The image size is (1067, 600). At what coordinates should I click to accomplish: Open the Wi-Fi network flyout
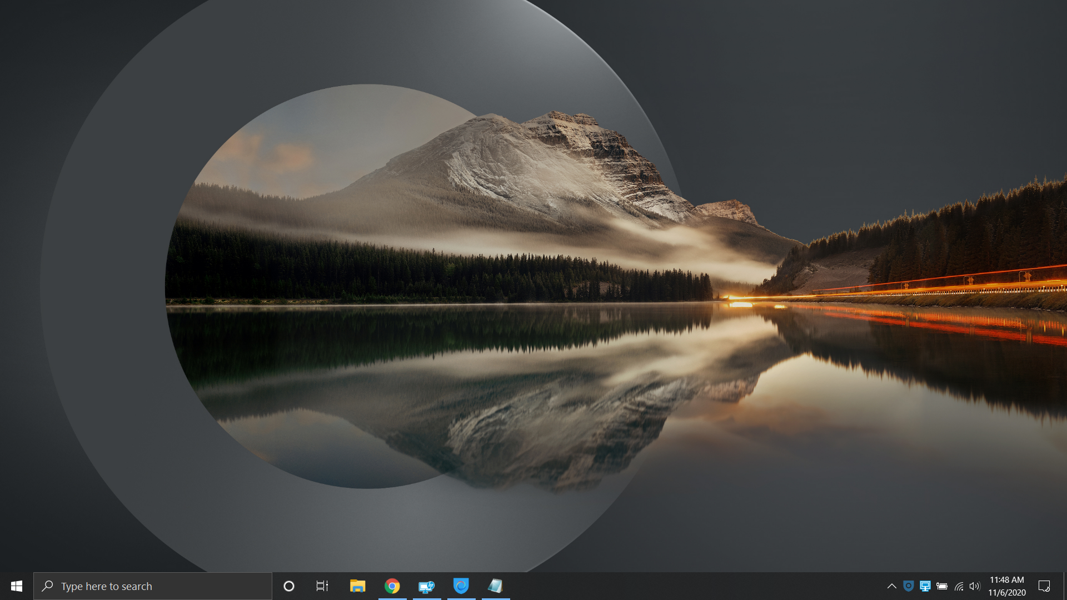point(959,586)
